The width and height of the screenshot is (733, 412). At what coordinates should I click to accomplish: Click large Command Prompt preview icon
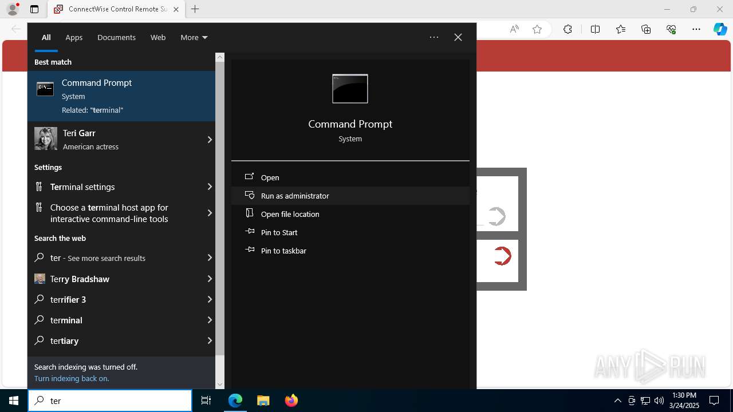(x=350, y=89)
